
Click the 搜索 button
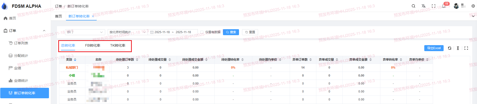[231, 32]
